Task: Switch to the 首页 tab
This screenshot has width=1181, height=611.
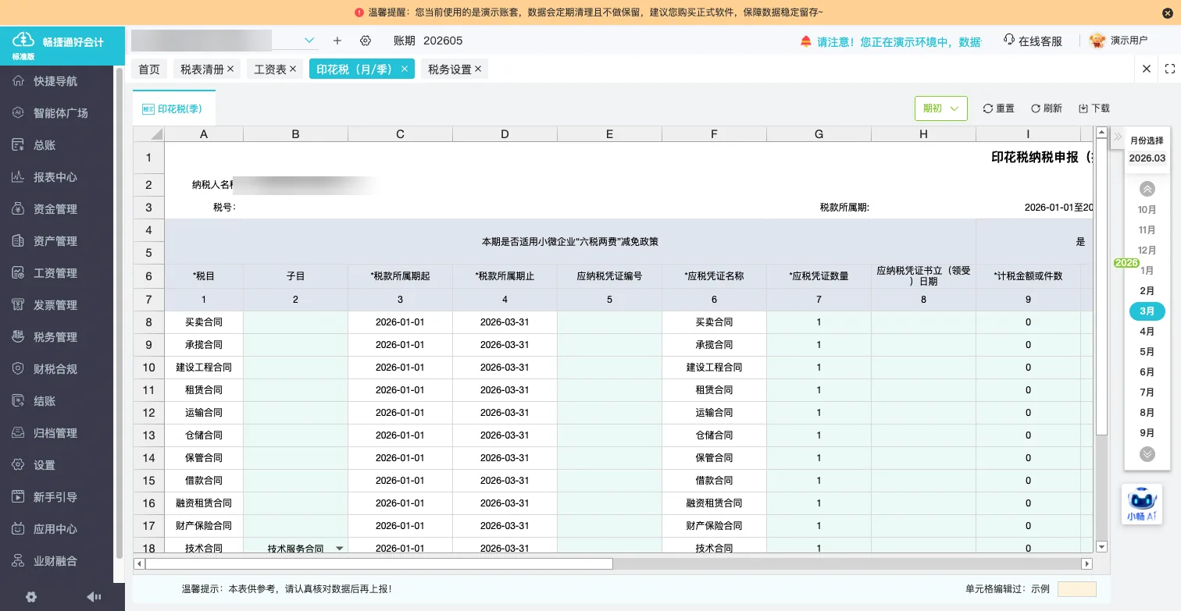Action: coord(149,69)
